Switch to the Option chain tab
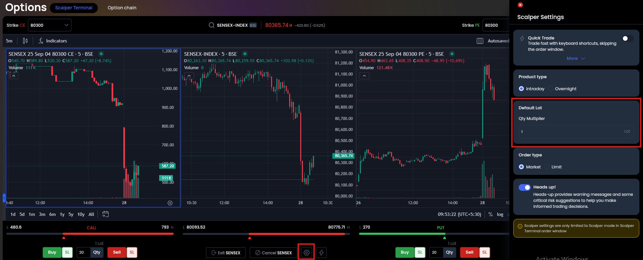 coord(122,8)
